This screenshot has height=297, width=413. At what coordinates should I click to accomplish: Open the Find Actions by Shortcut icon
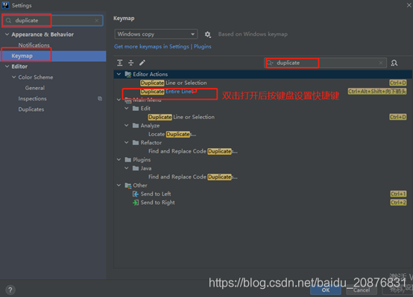(394, 63)
